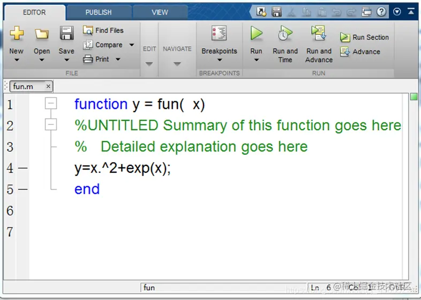
Task: Click the end keyword on line 5
Action: click(x=87, y=189)
